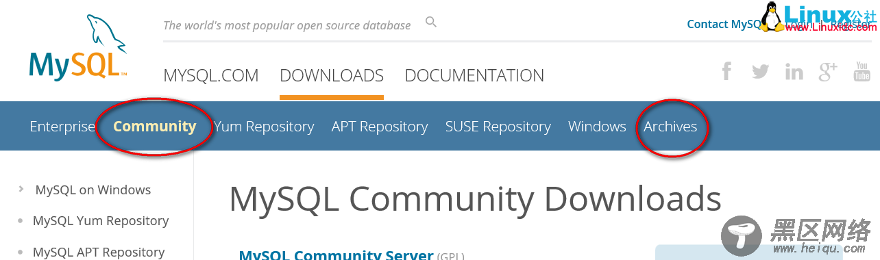Open the SUSE Repository menu item
Screen dimensions: 880x260
tap(498, 127)
